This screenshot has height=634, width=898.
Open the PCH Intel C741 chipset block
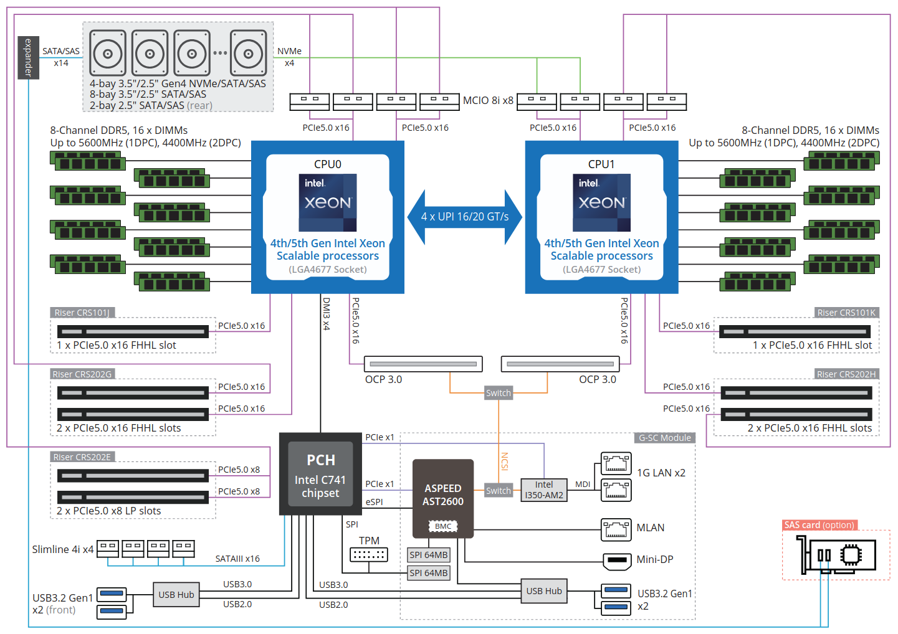[320, 475]
